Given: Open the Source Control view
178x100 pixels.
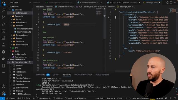Looking at the screenshot, I should [3, 17].
